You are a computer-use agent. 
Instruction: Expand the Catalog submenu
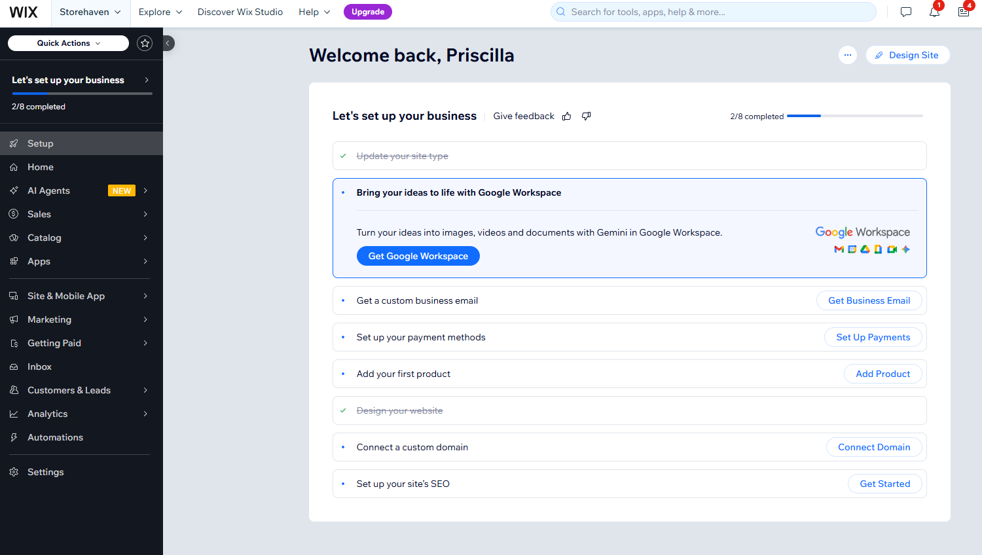(x=145, y=238)
